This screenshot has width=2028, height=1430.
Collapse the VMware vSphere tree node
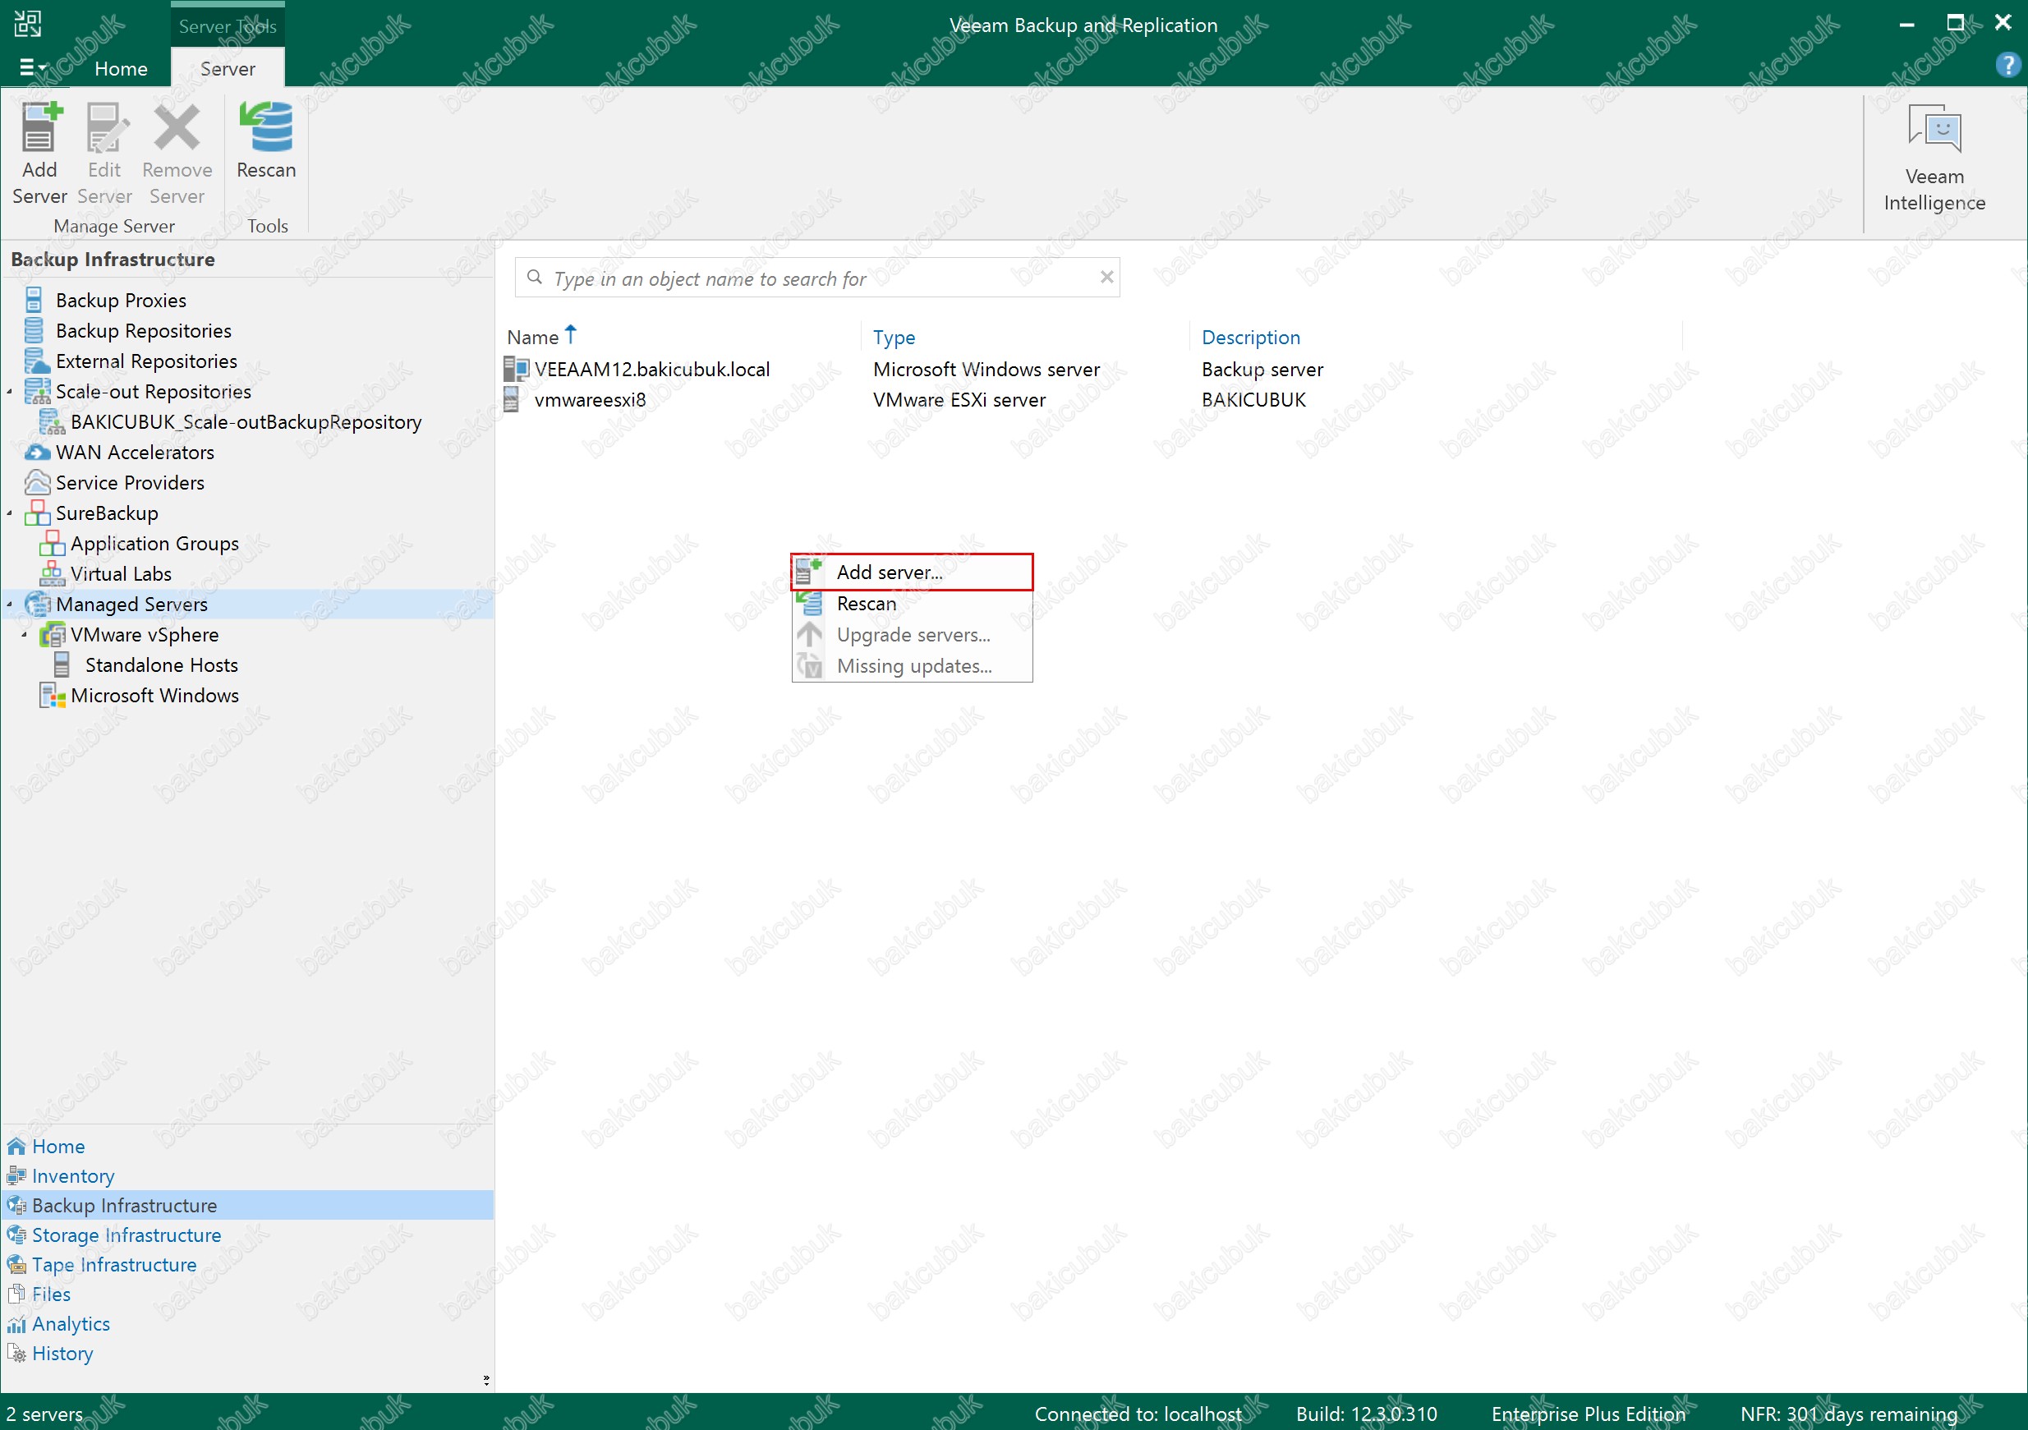25,635
